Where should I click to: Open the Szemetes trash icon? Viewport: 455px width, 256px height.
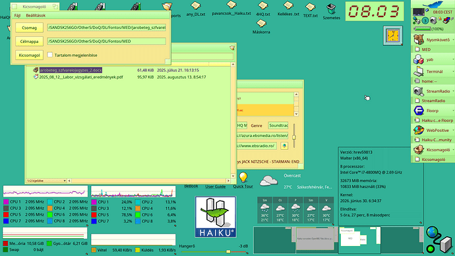point(331,9)
